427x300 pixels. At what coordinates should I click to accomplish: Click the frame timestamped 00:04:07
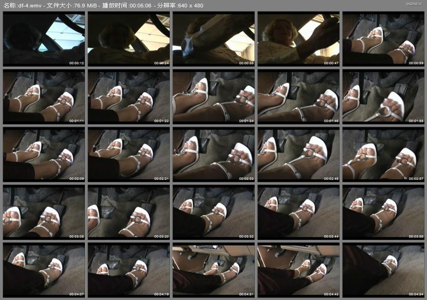(44, 270)
